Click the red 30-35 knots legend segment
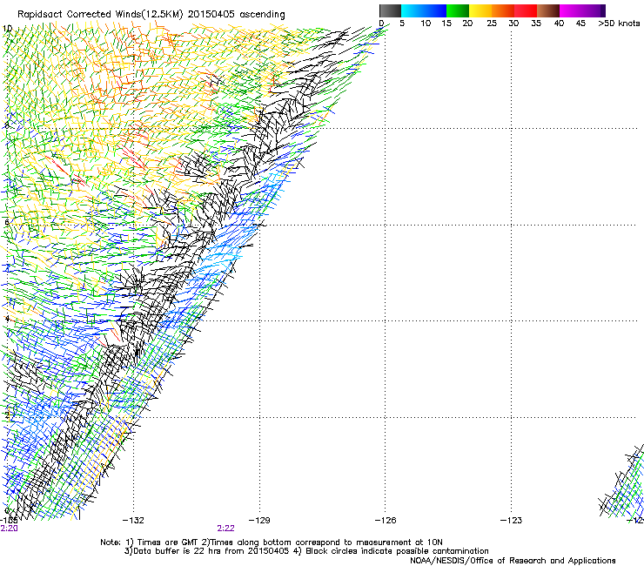 coord(526,10)
